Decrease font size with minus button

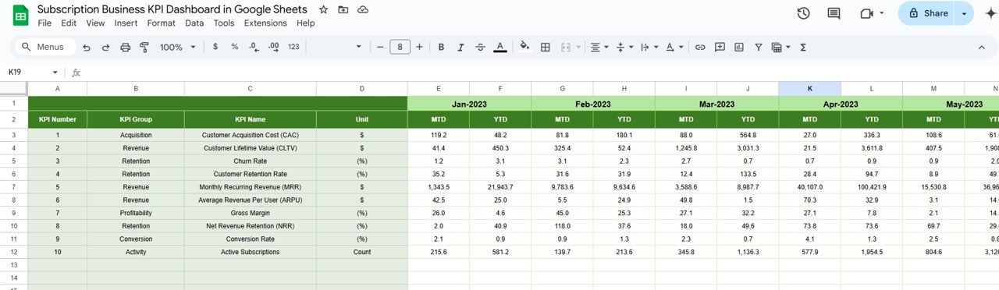380,48
